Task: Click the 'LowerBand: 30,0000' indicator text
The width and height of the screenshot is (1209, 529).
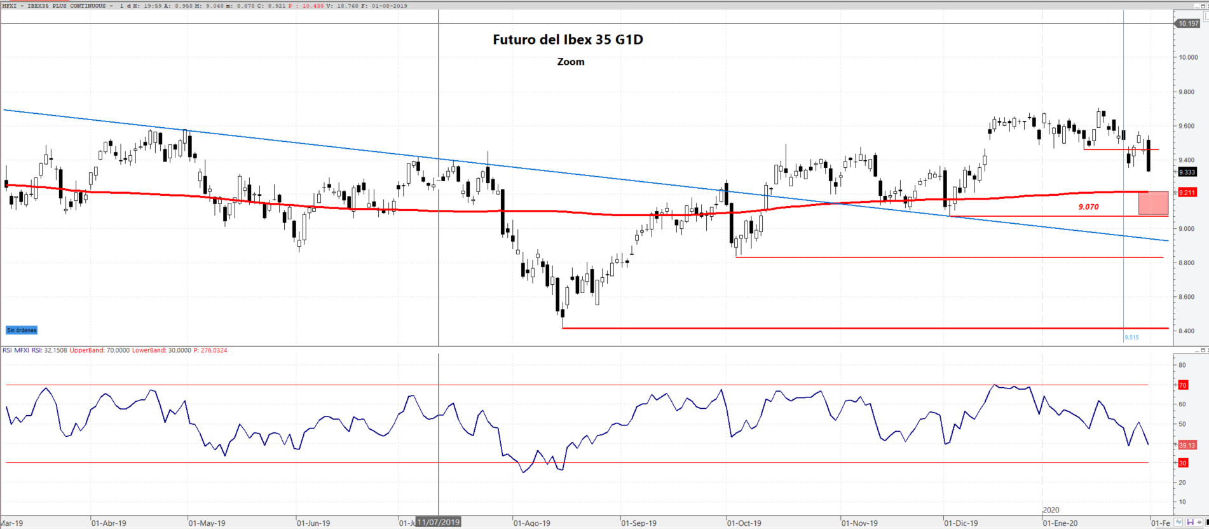Action: [x=161, y=350]
